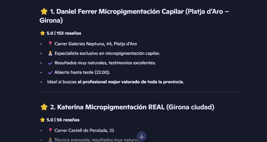
Task: Click the Resultados muy naturales text line
Action: (x=105, y=63)
